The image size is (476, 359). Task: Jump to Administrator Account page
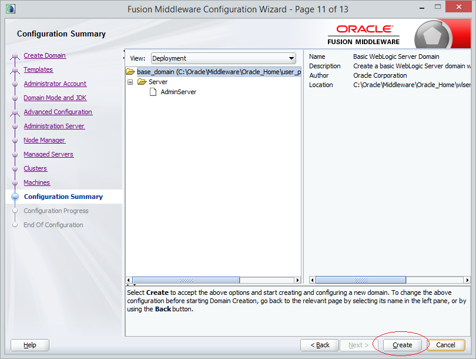[x=55, y=84]
